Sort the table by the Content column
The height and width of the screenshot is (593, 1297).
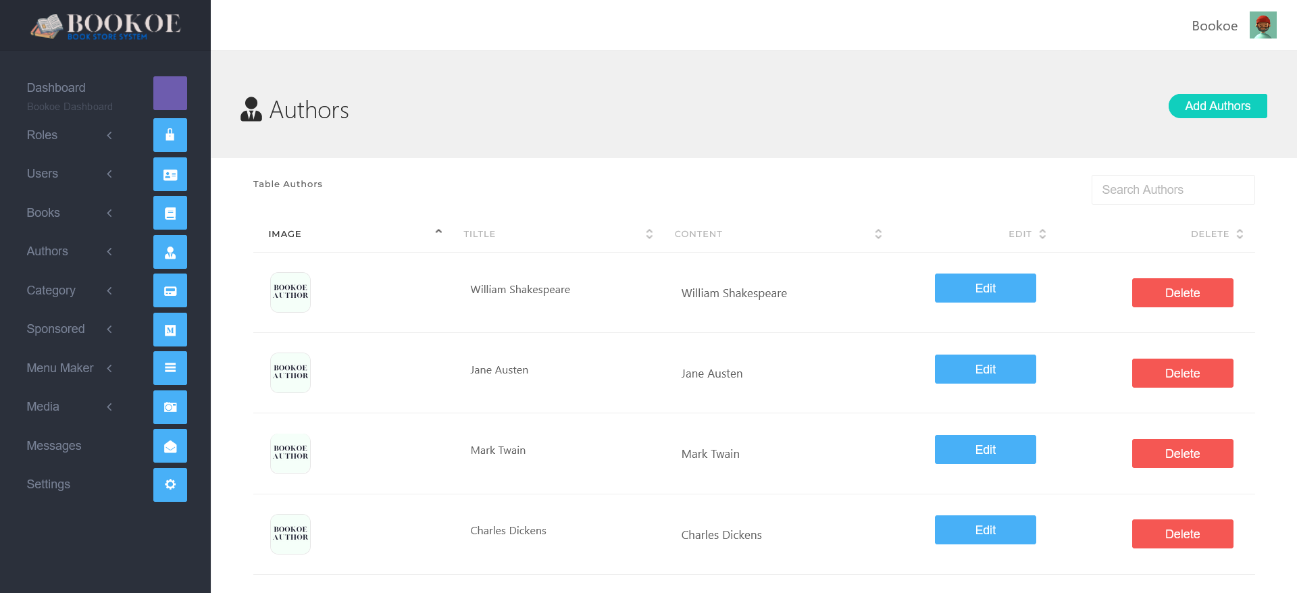878,234
